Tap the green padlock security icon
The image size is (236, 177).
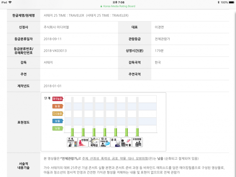pos(101,6)
